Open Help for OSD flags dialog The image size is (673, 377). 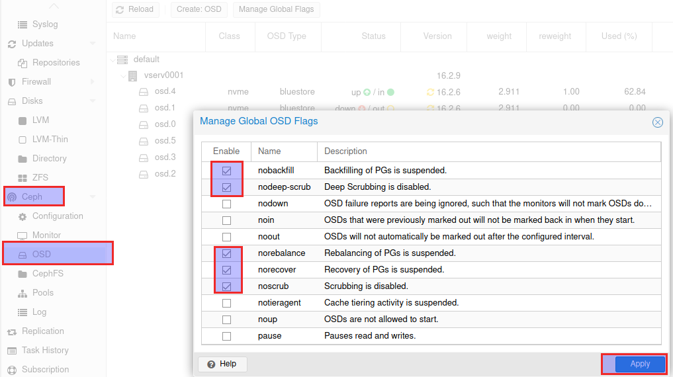(222, 364)
